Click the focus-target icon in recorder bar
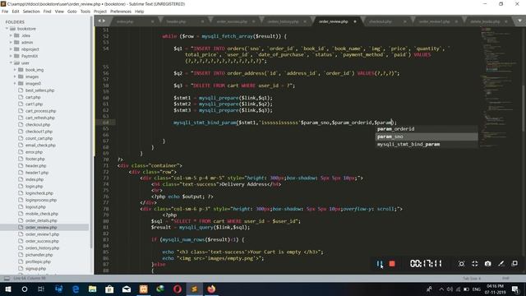Screen dimensions: 526x296 coord(462,264)
